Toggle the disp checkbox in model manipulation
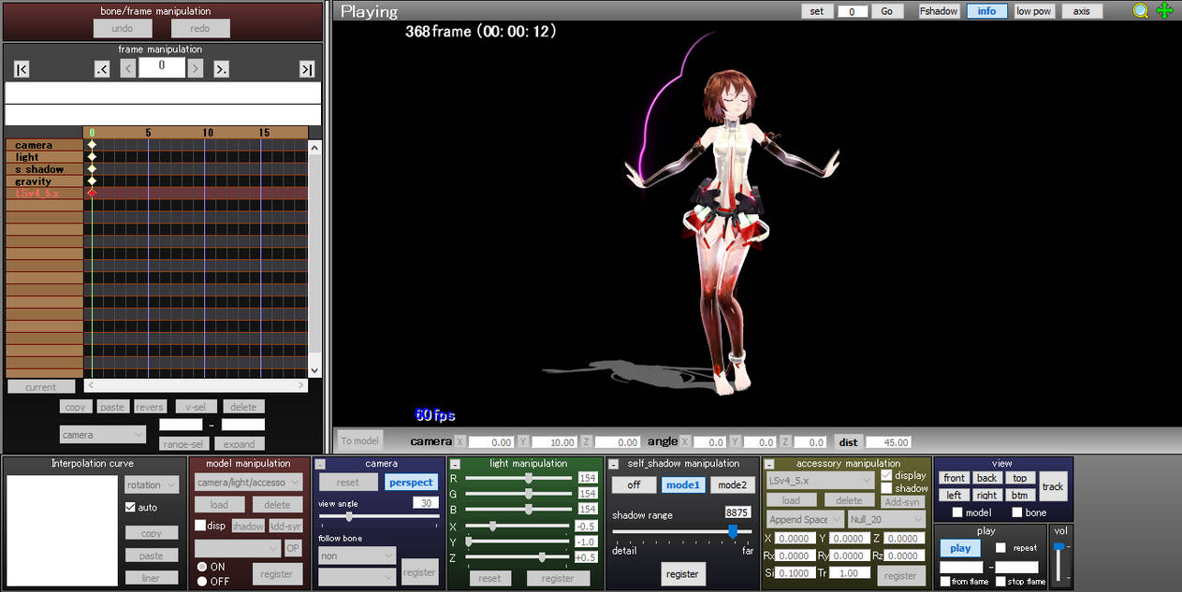 click(200, 526)
